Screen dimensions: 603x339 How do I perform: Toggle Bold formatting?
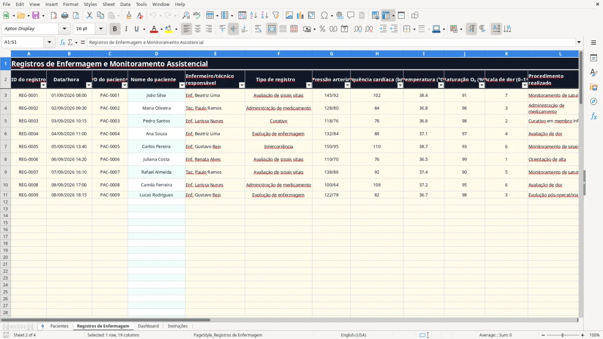pyautogui.click(x=115, y=29)
